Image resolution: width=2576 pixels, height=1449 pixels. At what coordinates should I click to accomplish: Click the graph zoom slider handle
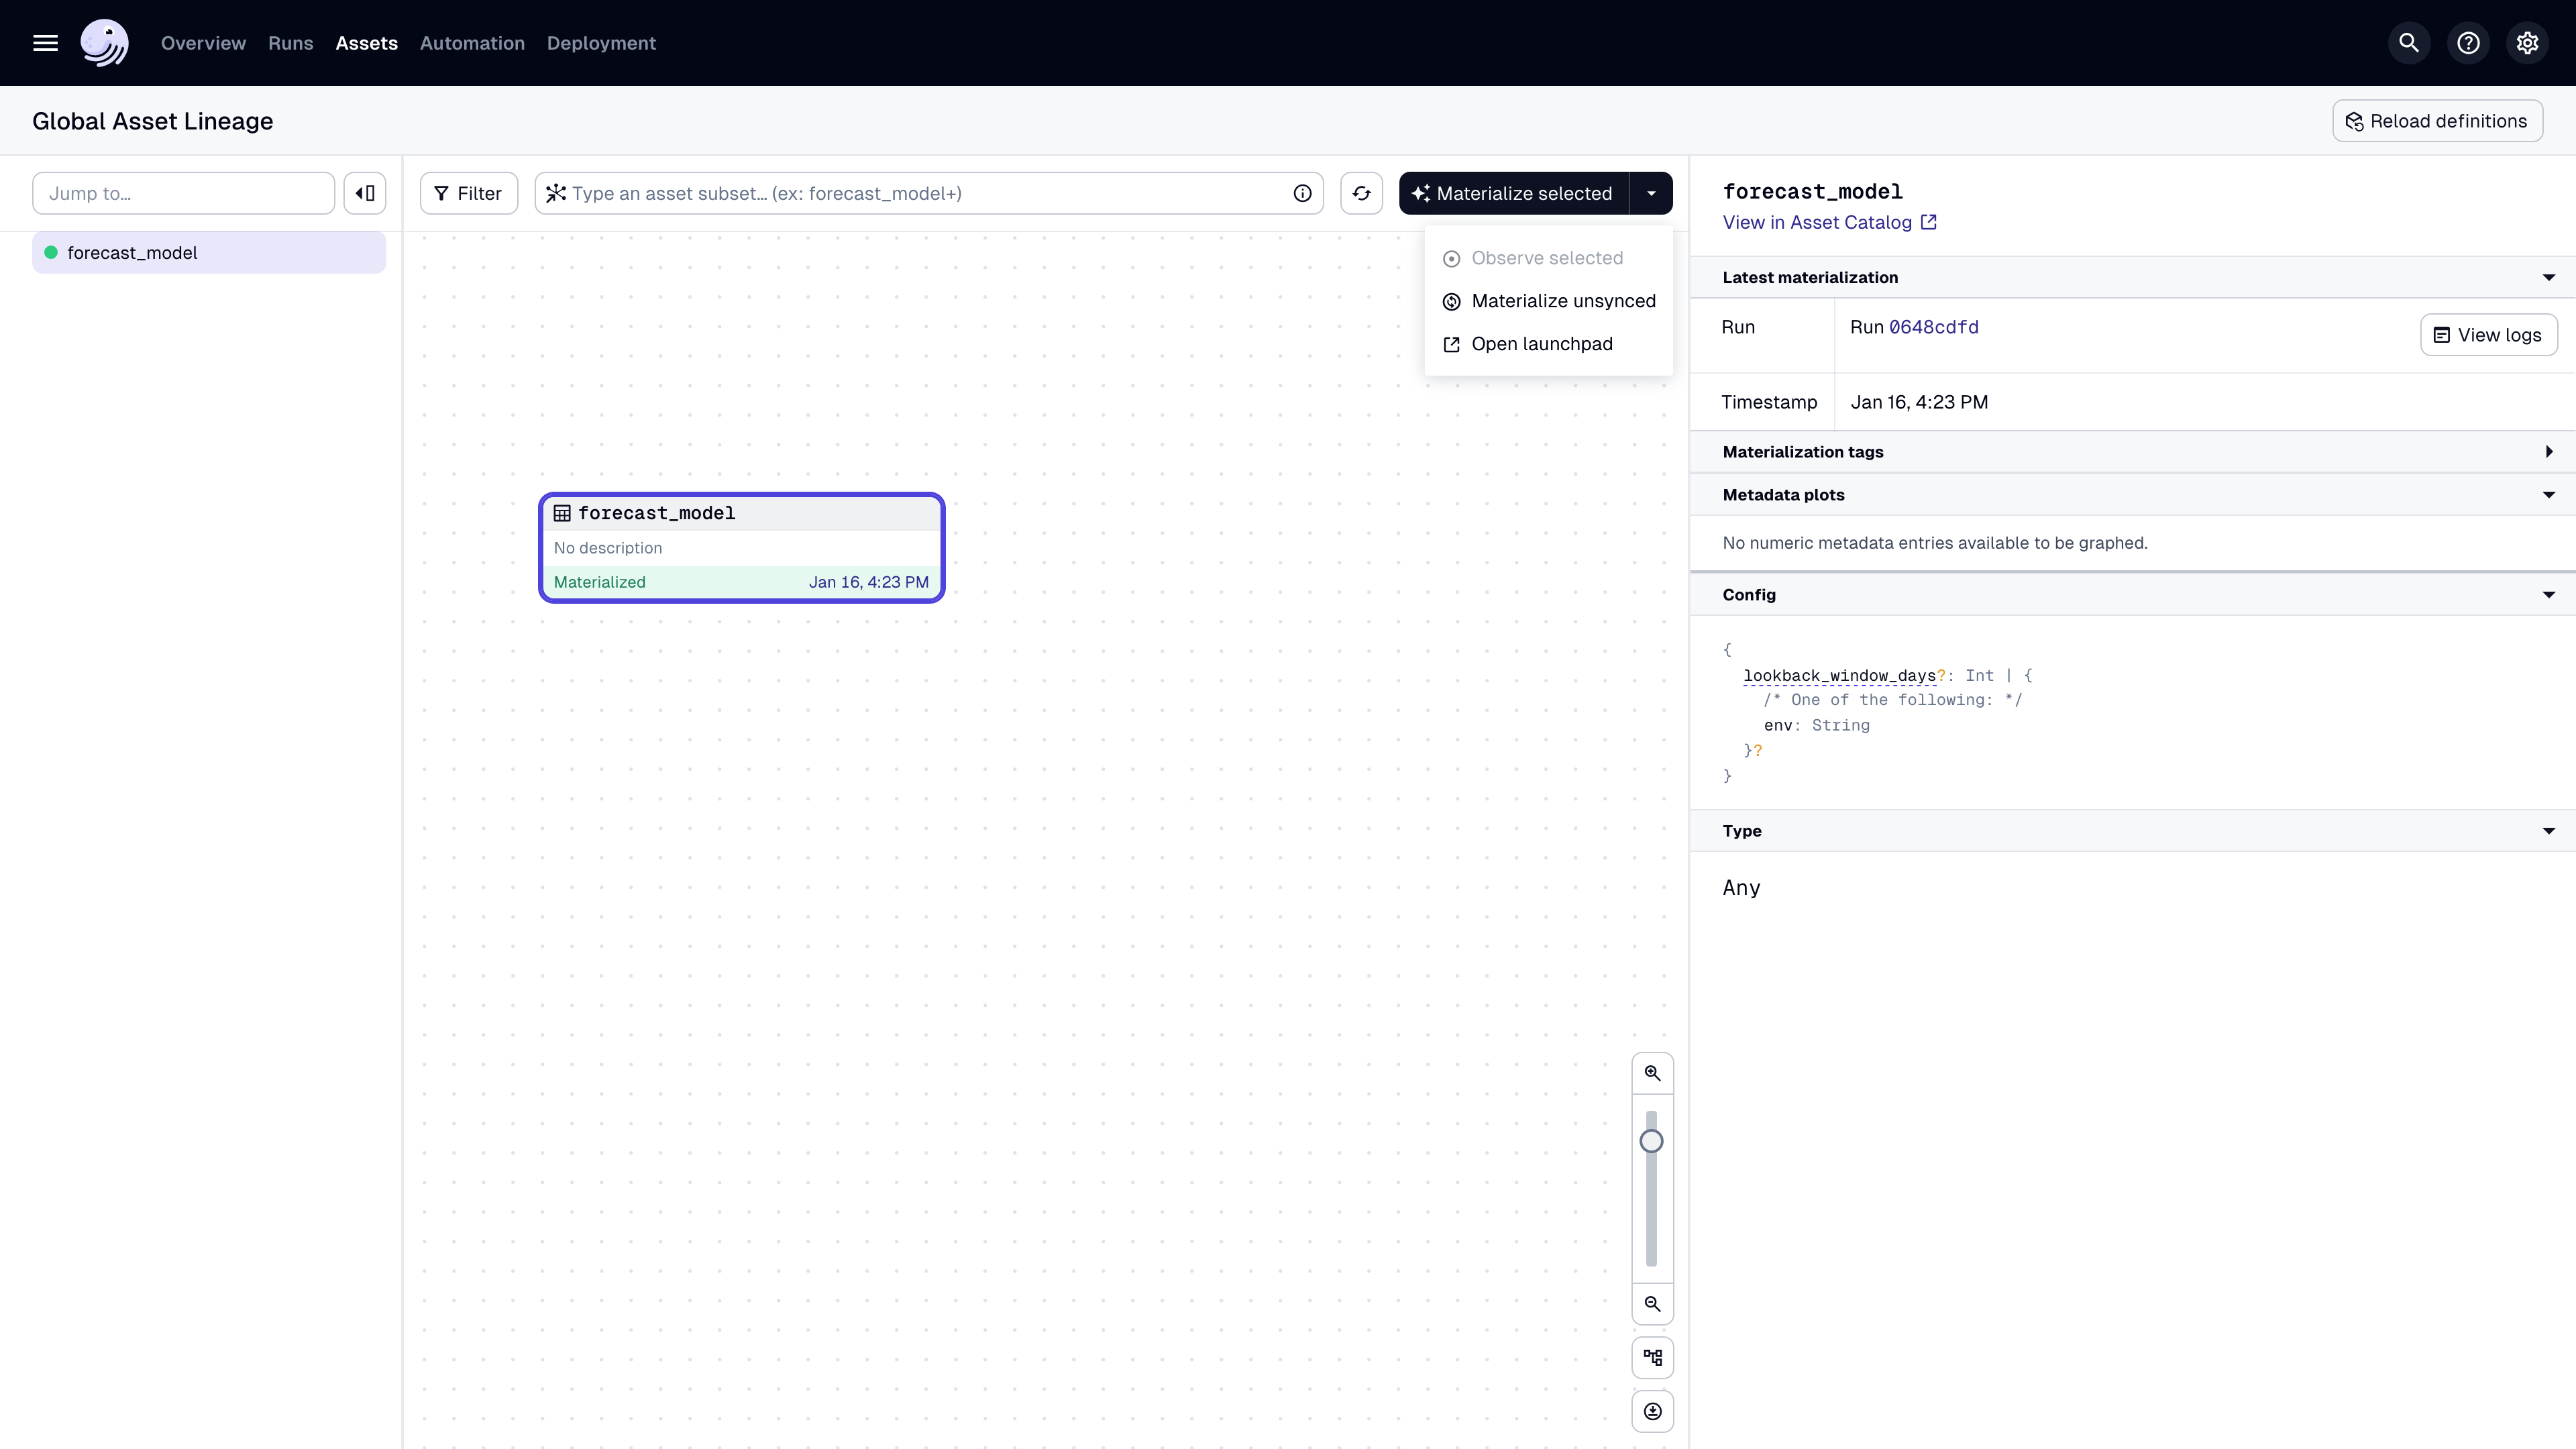coord(1652,1141)
